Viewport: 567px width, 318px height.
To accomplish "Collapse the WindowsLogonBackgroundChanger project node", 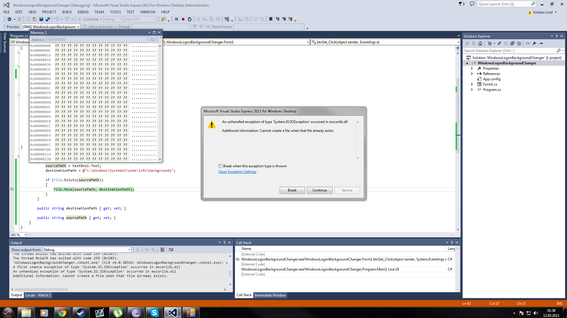I will pos(467,63).
